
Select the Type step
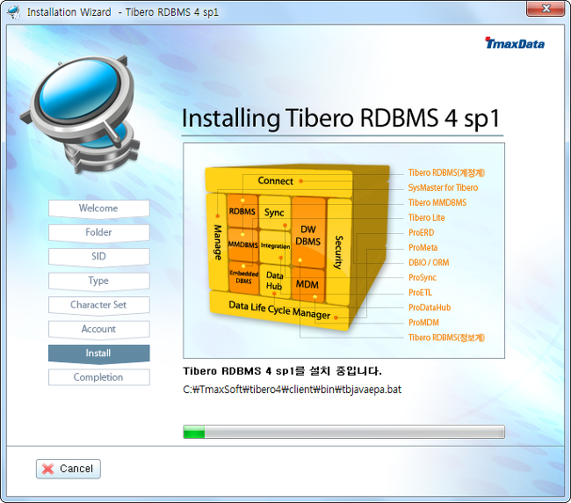pyautogui.click(x=98, y=281)
